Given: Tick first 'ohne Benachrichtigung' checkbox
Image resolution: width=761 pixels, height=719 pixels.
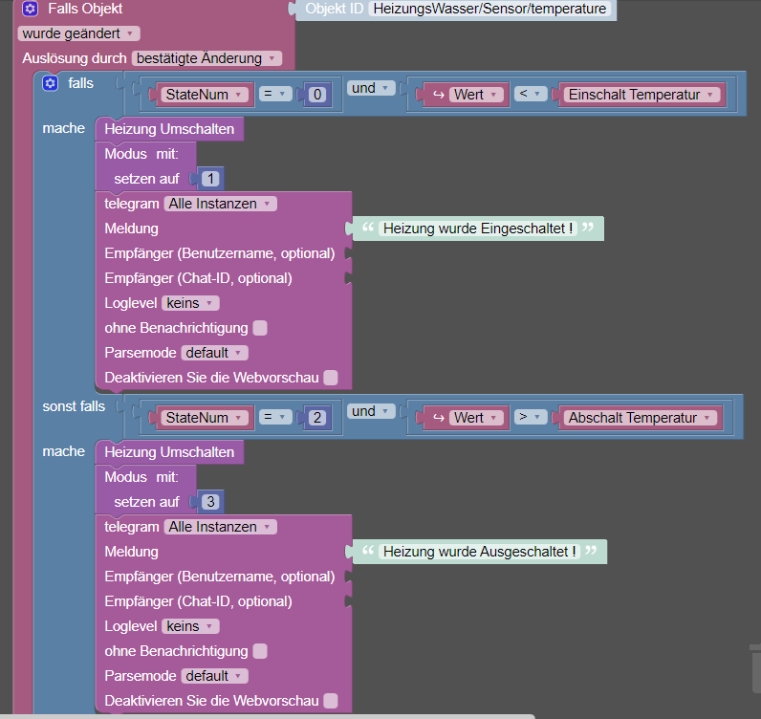Looking at the screenshot, I should coord(260,328).
